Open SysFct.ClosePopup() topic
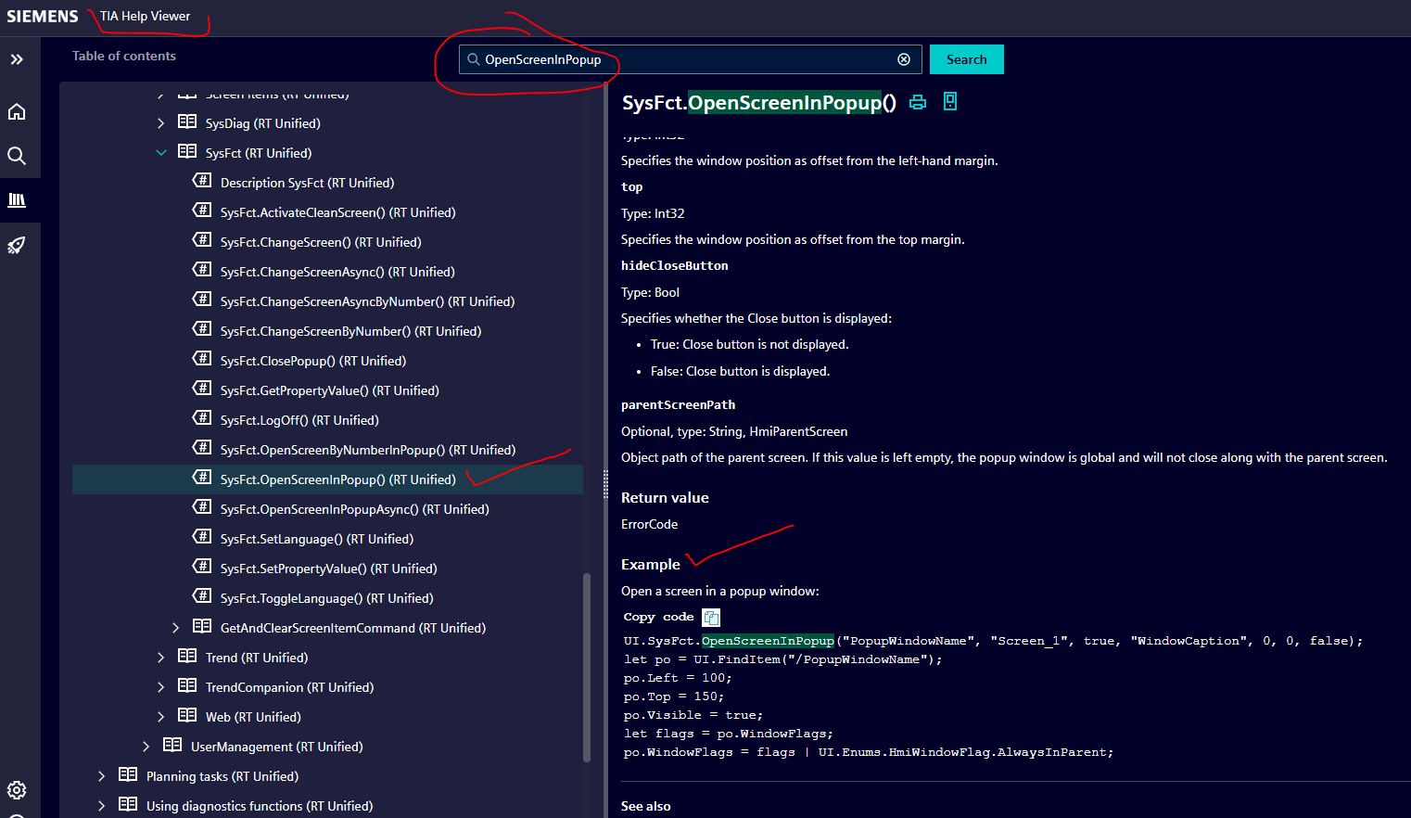Viewport: 1411px width, 818px height. tap(313, 361)
